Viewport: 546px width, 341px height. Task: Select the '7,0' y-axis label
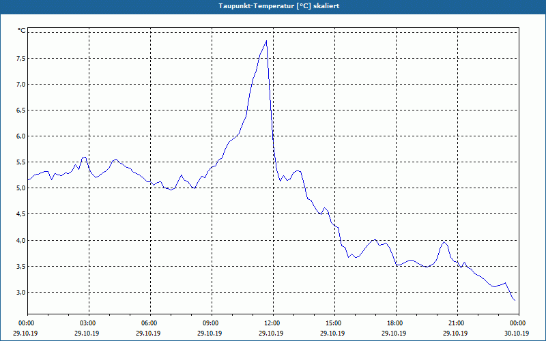pos(21,84)
